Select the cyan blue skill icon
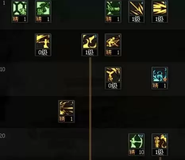This screenshot has height=160, width=185. [160, 75]
